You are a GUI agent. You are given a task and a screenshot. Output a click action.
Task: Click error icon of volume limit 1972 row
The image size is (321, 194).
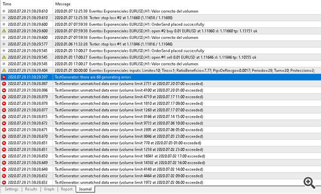(4, 182)
